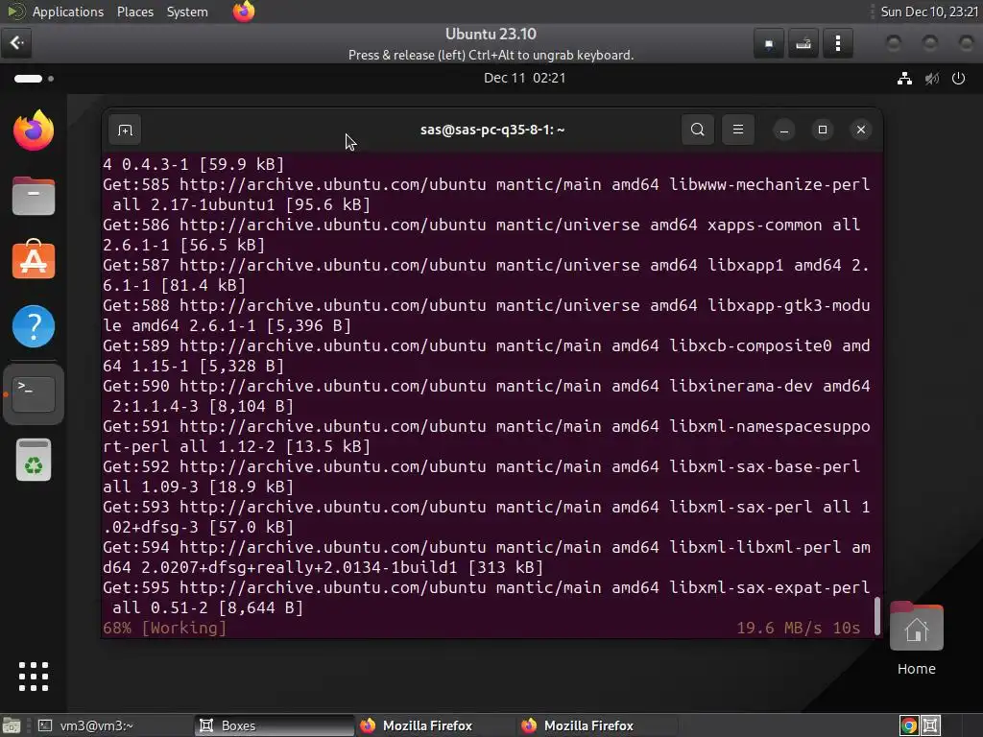Click guest clock Dec 11 02:21

point(524,78)
